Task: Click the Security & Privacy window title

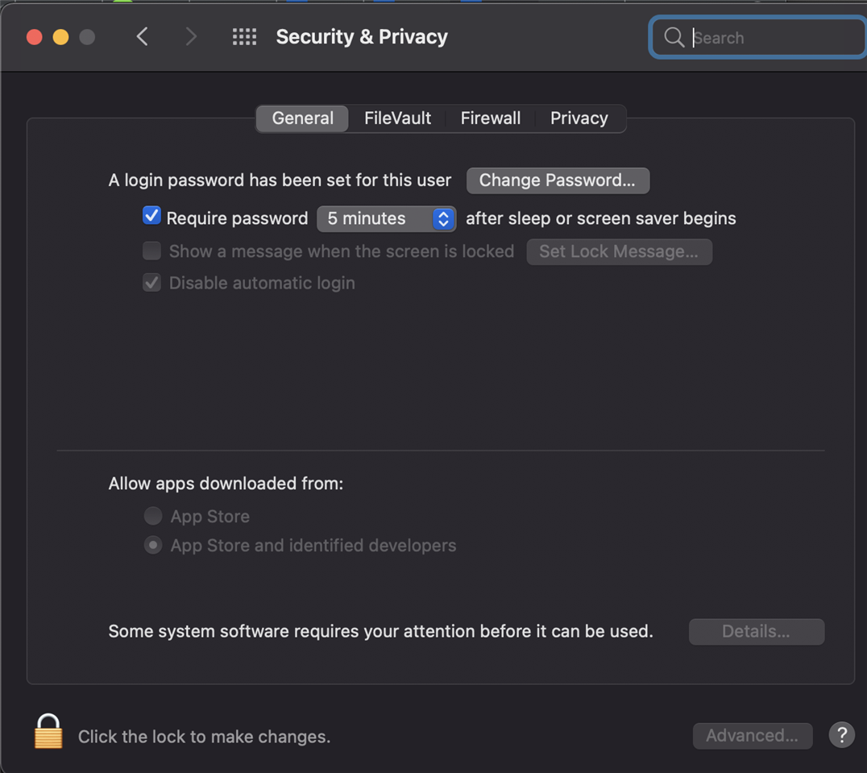Action: click(x=362, y=37)
